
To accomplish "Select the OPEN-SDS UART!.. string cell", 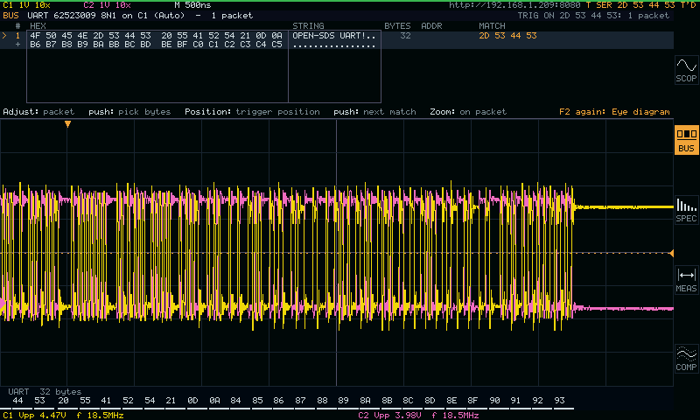I will coord(334,35).
